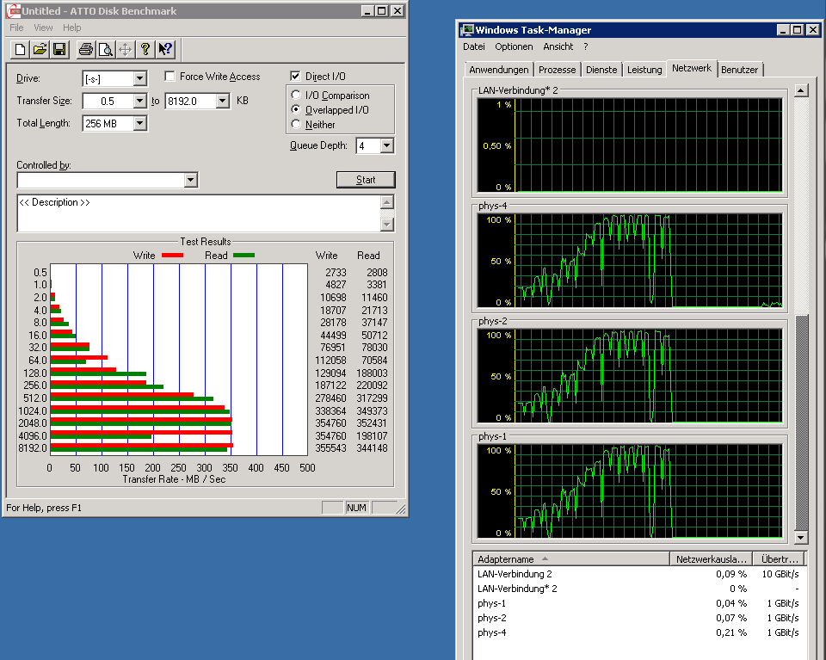This screenshot has width=826, height=660.
Task: Select phys-2 adapter row
Action: (x=638, y=618)
